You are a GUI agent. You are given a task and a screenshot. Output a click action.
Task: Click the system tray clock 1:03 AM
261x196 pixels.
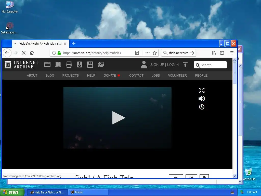[252, 192]
